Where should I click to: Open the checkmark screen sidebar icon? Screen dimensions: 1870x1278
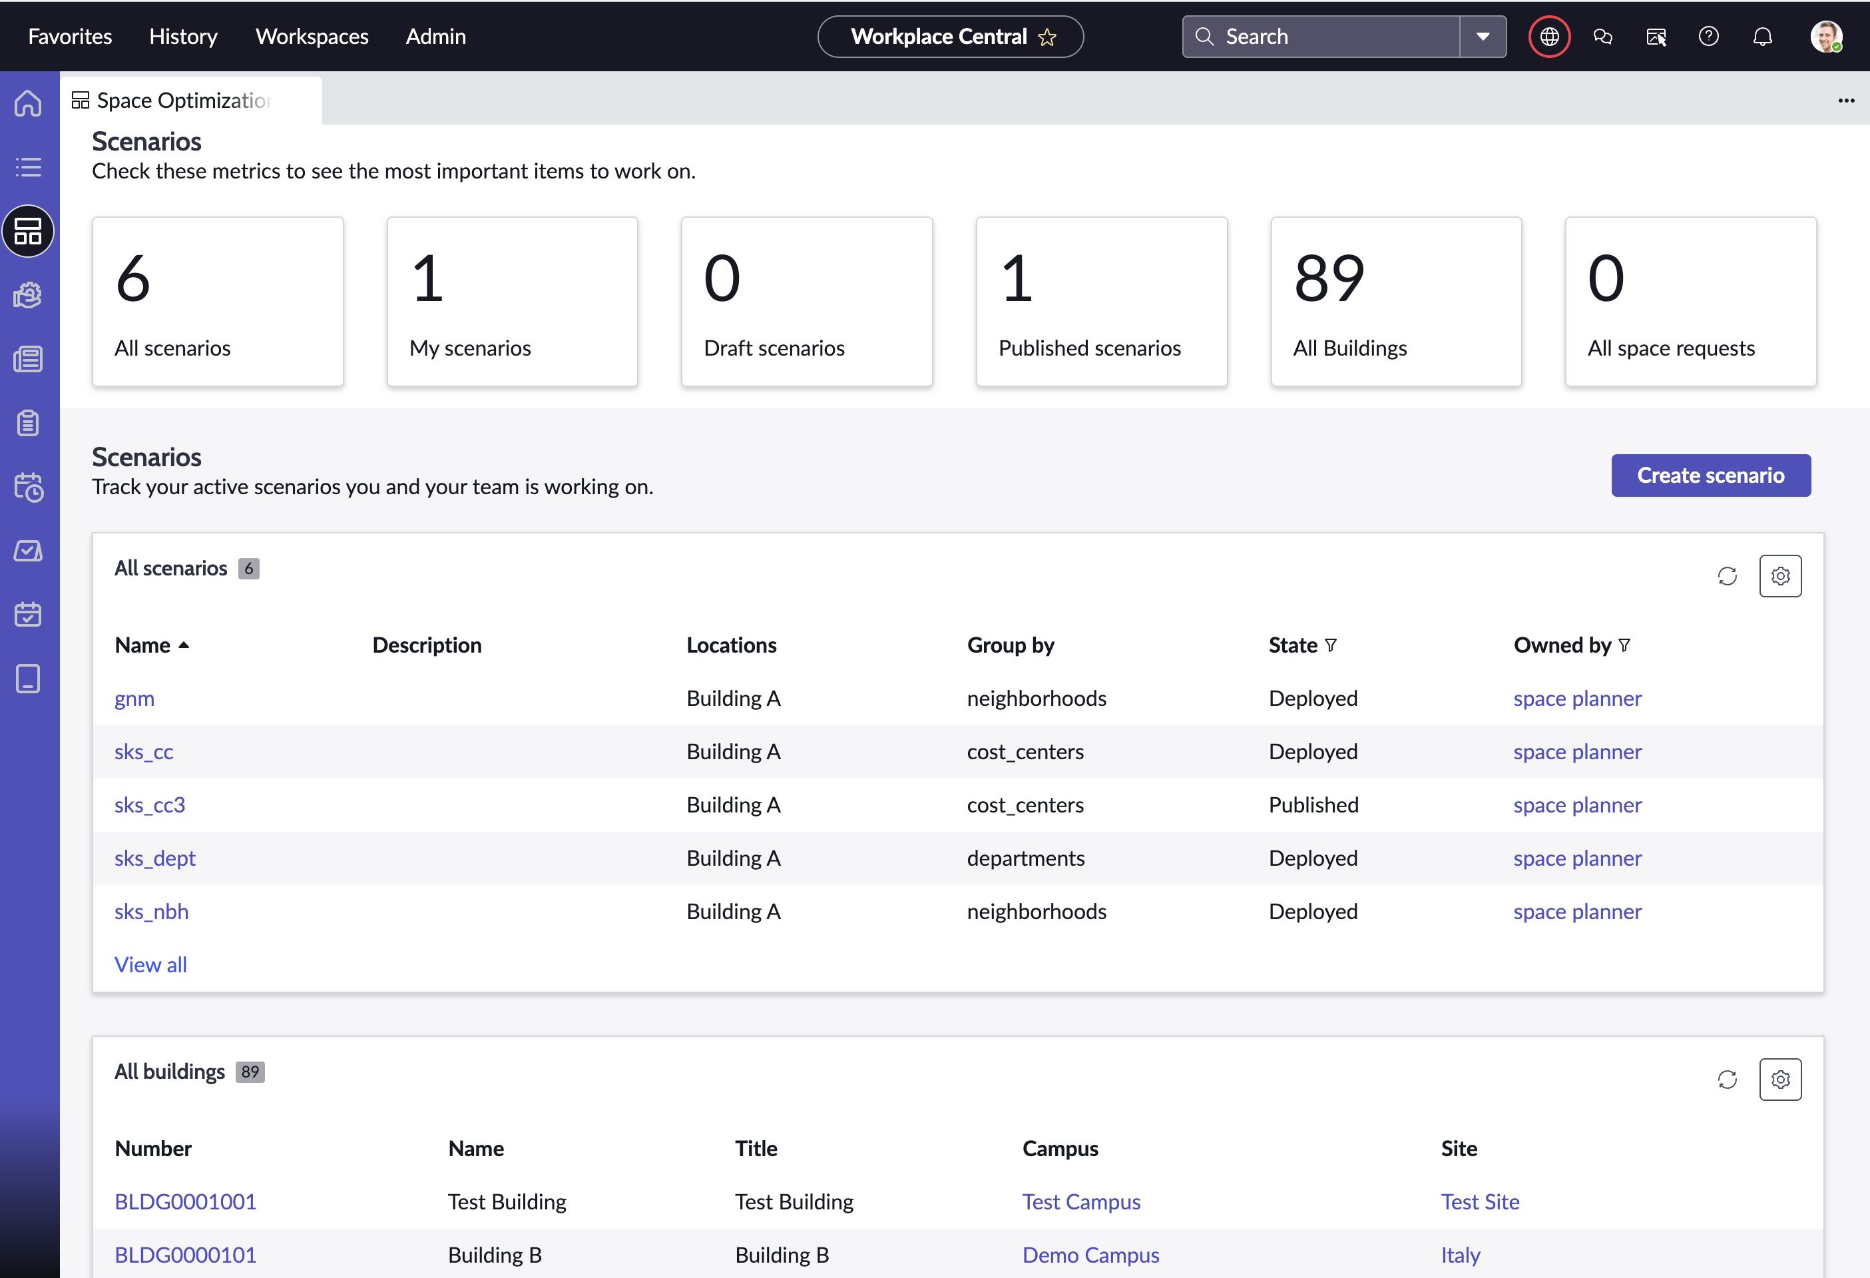pyautogui.click(x=28, y=551)
